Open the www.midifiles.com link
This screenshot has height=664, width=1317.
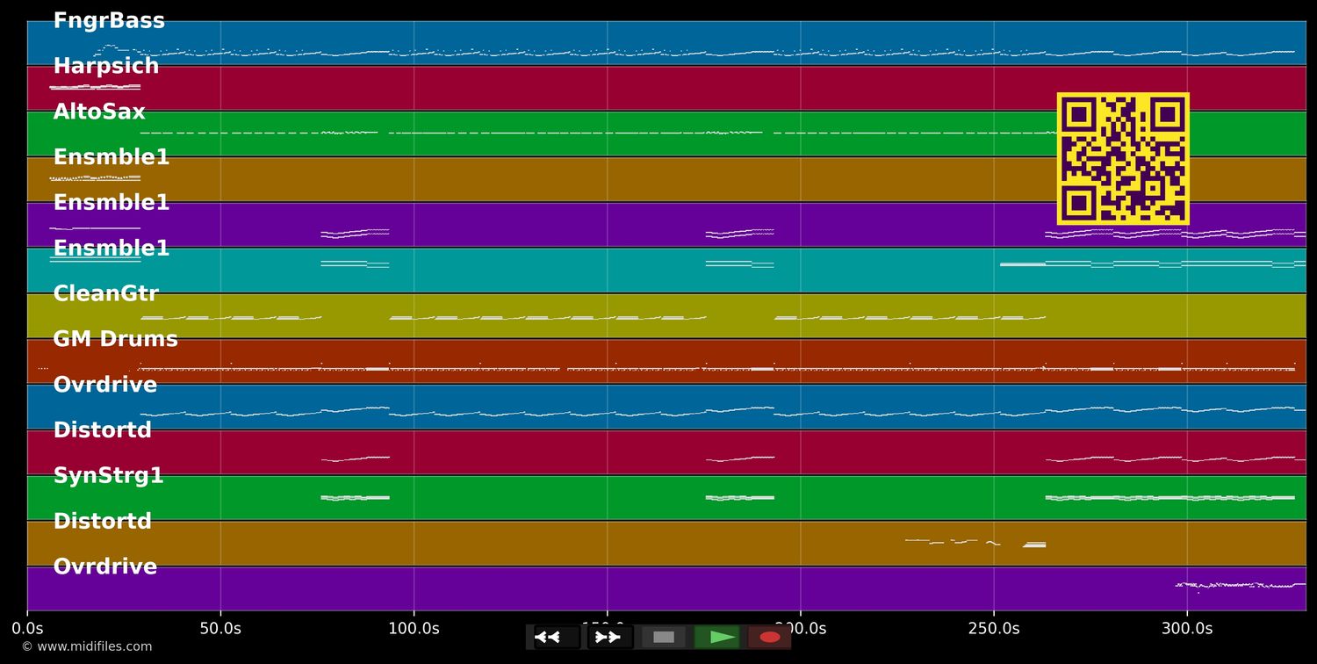click(x=86, y=646)
